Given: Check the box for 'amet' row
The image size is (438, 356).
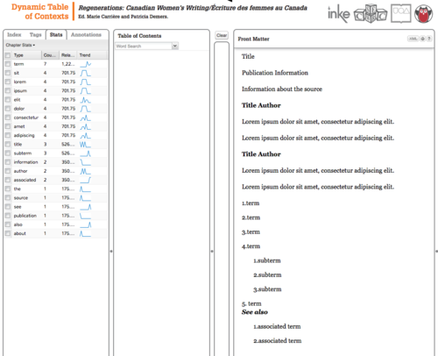Looking at the screenshot, I should [x=8, y=126].
